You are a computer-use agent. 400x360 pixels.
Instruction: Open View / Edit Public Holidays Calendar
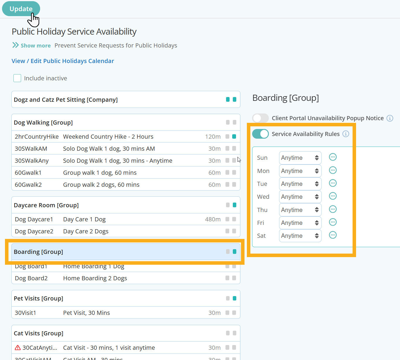point(63,61)
